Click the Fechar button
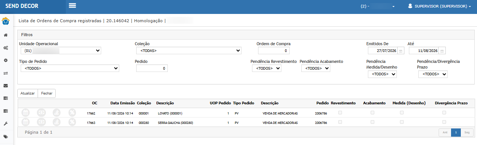Screen dimensions: 477x145 tap(47, 93)
